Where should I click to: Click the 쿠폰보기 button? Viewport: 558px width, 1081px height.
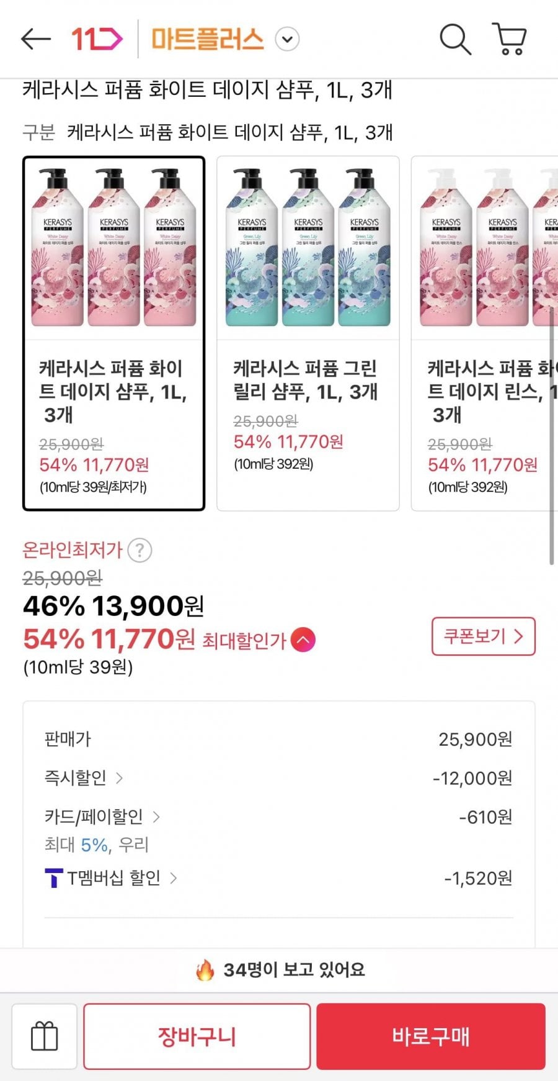pyautogui.click(x=483, y=636)
